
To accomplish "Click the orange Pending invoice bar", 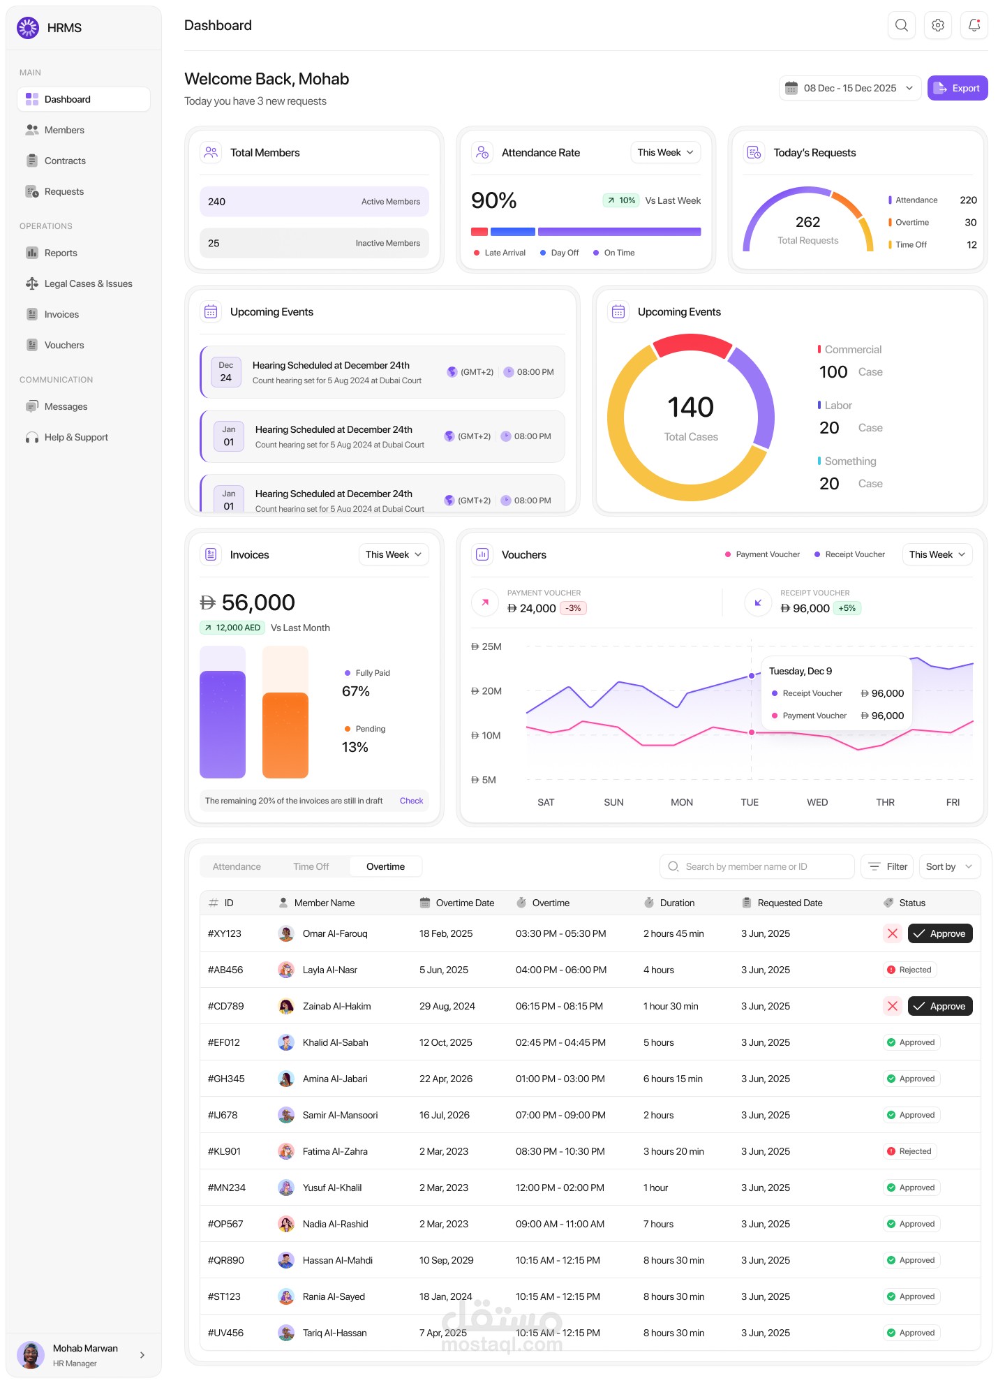I will (x=285, y=735).
